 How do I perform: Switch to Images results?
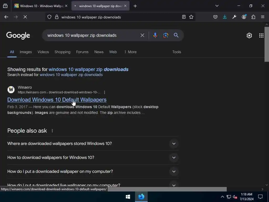[x=26, y=52]
